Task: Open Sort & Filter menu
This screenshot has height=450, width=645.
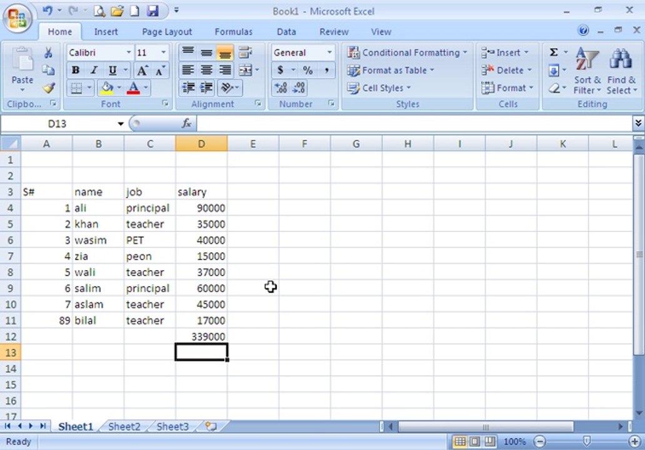Action: click(x=587, y=72)
